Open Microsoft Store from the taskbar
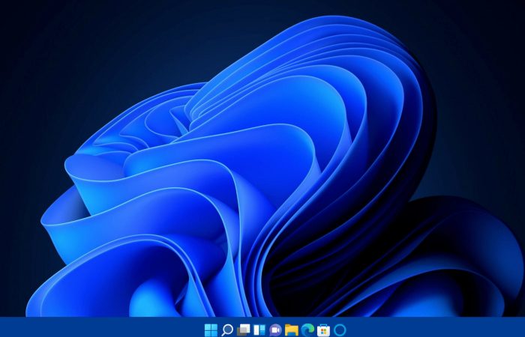 pos(323,330)
